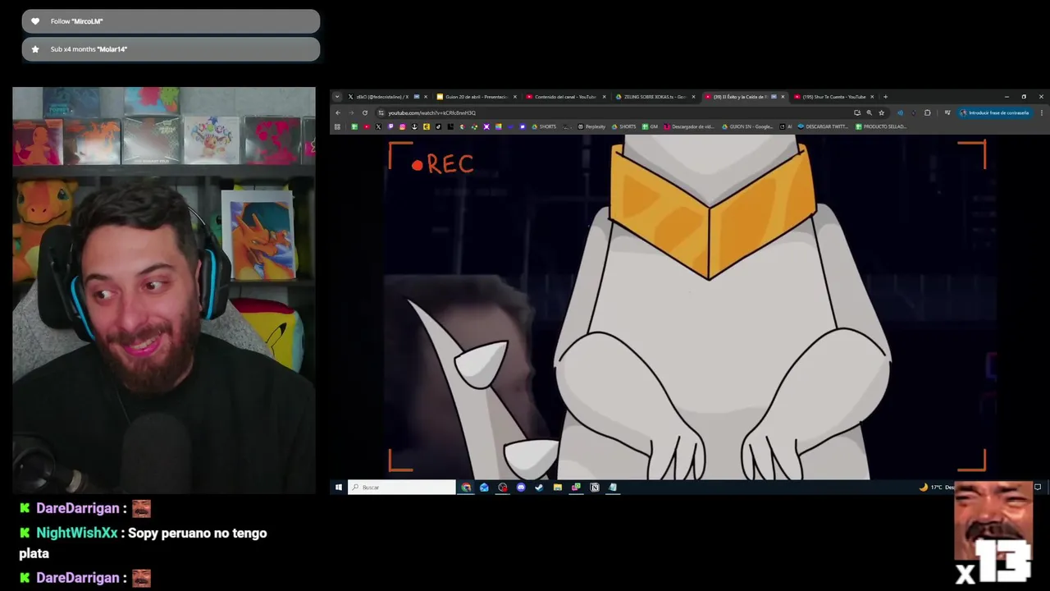
Task: Click the Follow "MircoLM" alert
Action: point(171,21)
